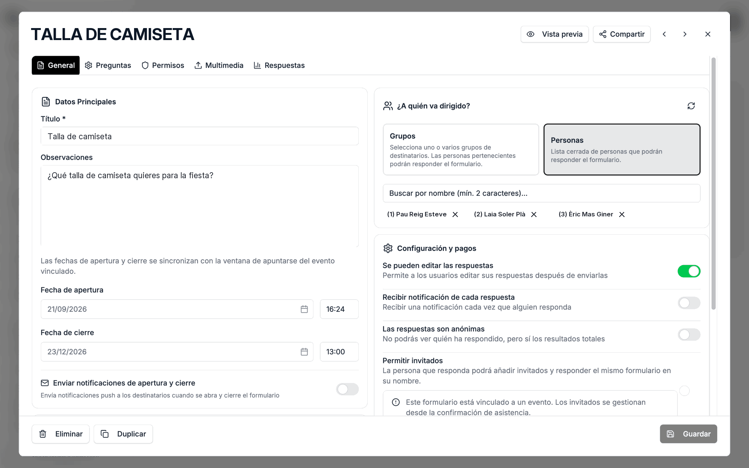Click the envelope icon beside Enviar notificaciones
This screenshot has width=749, height=468.
point(45,383)
